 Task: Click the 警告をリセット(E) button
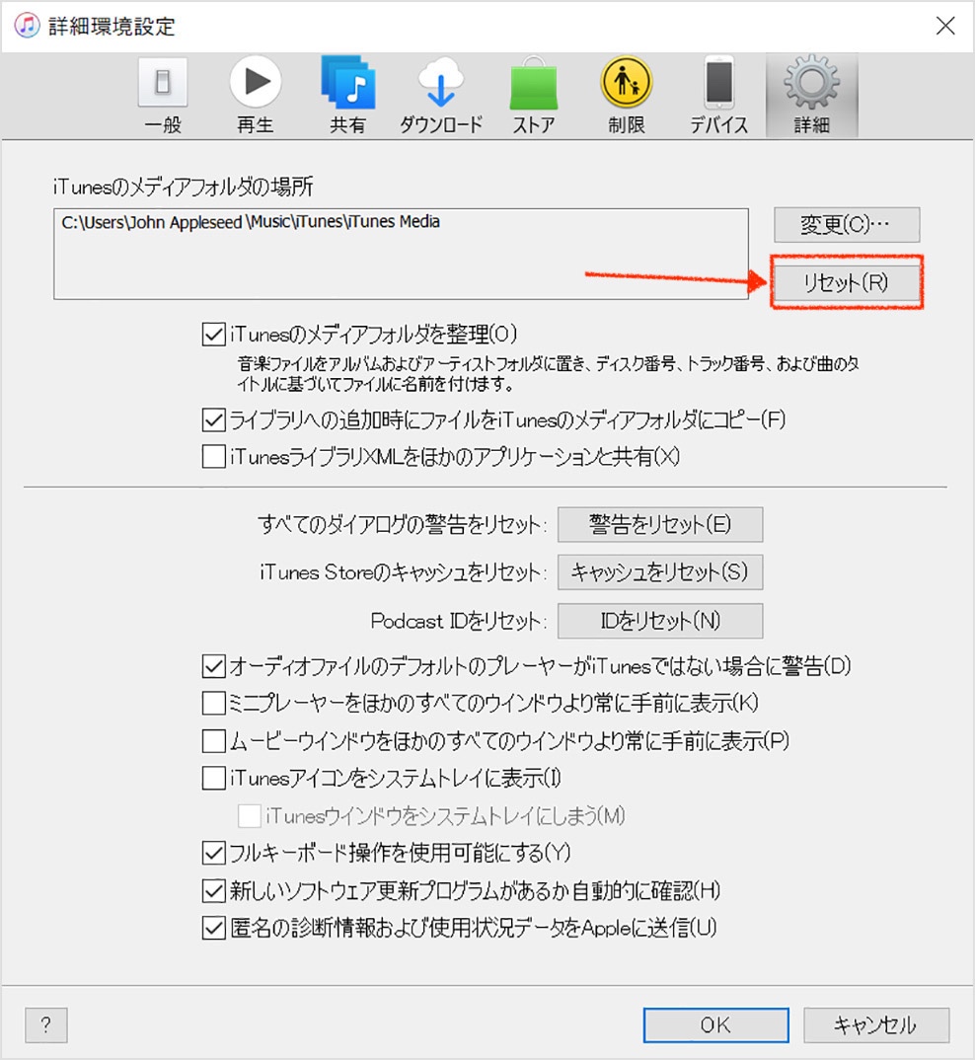(x=660, y=525)
